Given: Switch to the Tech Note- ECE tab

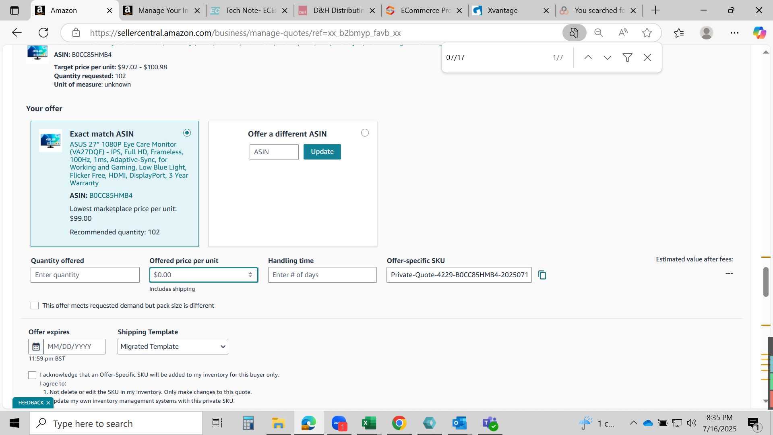Looking at the screenshot, I should 248,10.
